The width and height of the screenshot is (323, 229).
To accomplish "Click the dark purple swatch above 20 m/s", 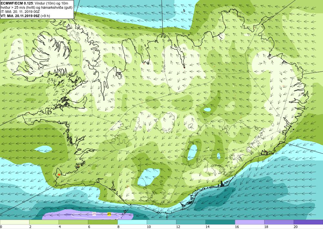I will pyautogui.click(x=308, y=222).
